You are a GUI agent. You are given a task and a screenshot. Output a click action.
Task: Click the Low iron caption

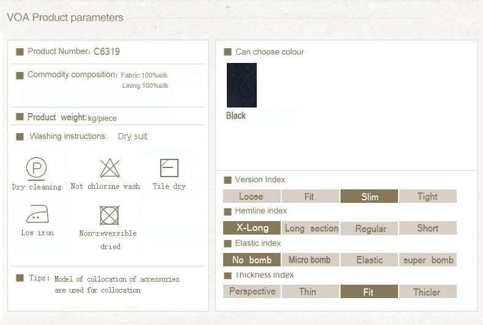click(37, 233)
